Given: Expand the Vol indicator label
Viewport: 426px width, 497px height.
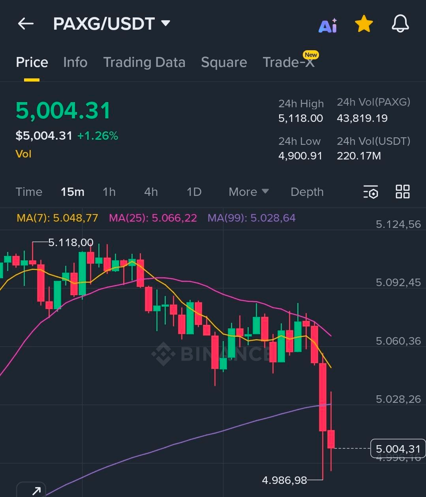Looking at the screenshot, I should click(x=23, y=154).
